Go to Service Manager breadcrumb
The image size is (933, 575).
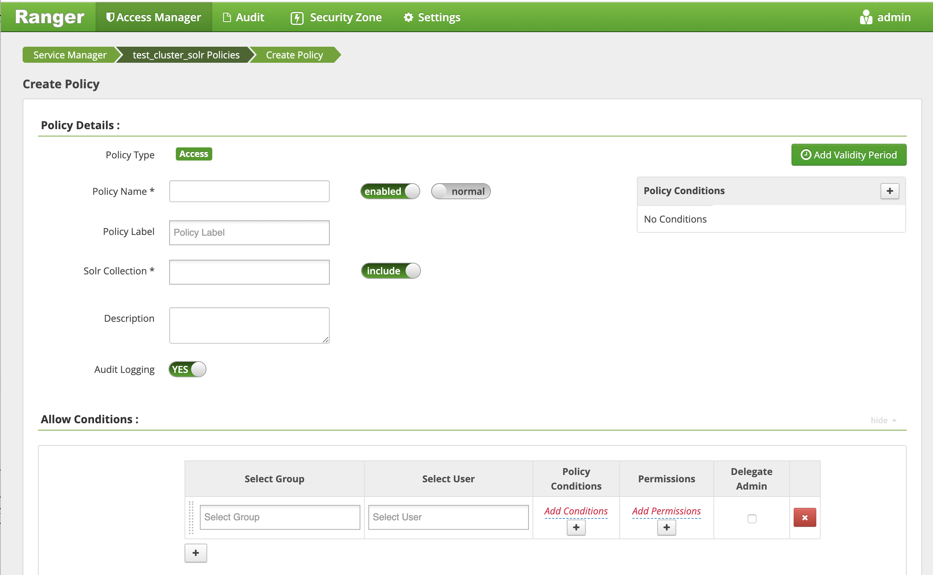70,55
